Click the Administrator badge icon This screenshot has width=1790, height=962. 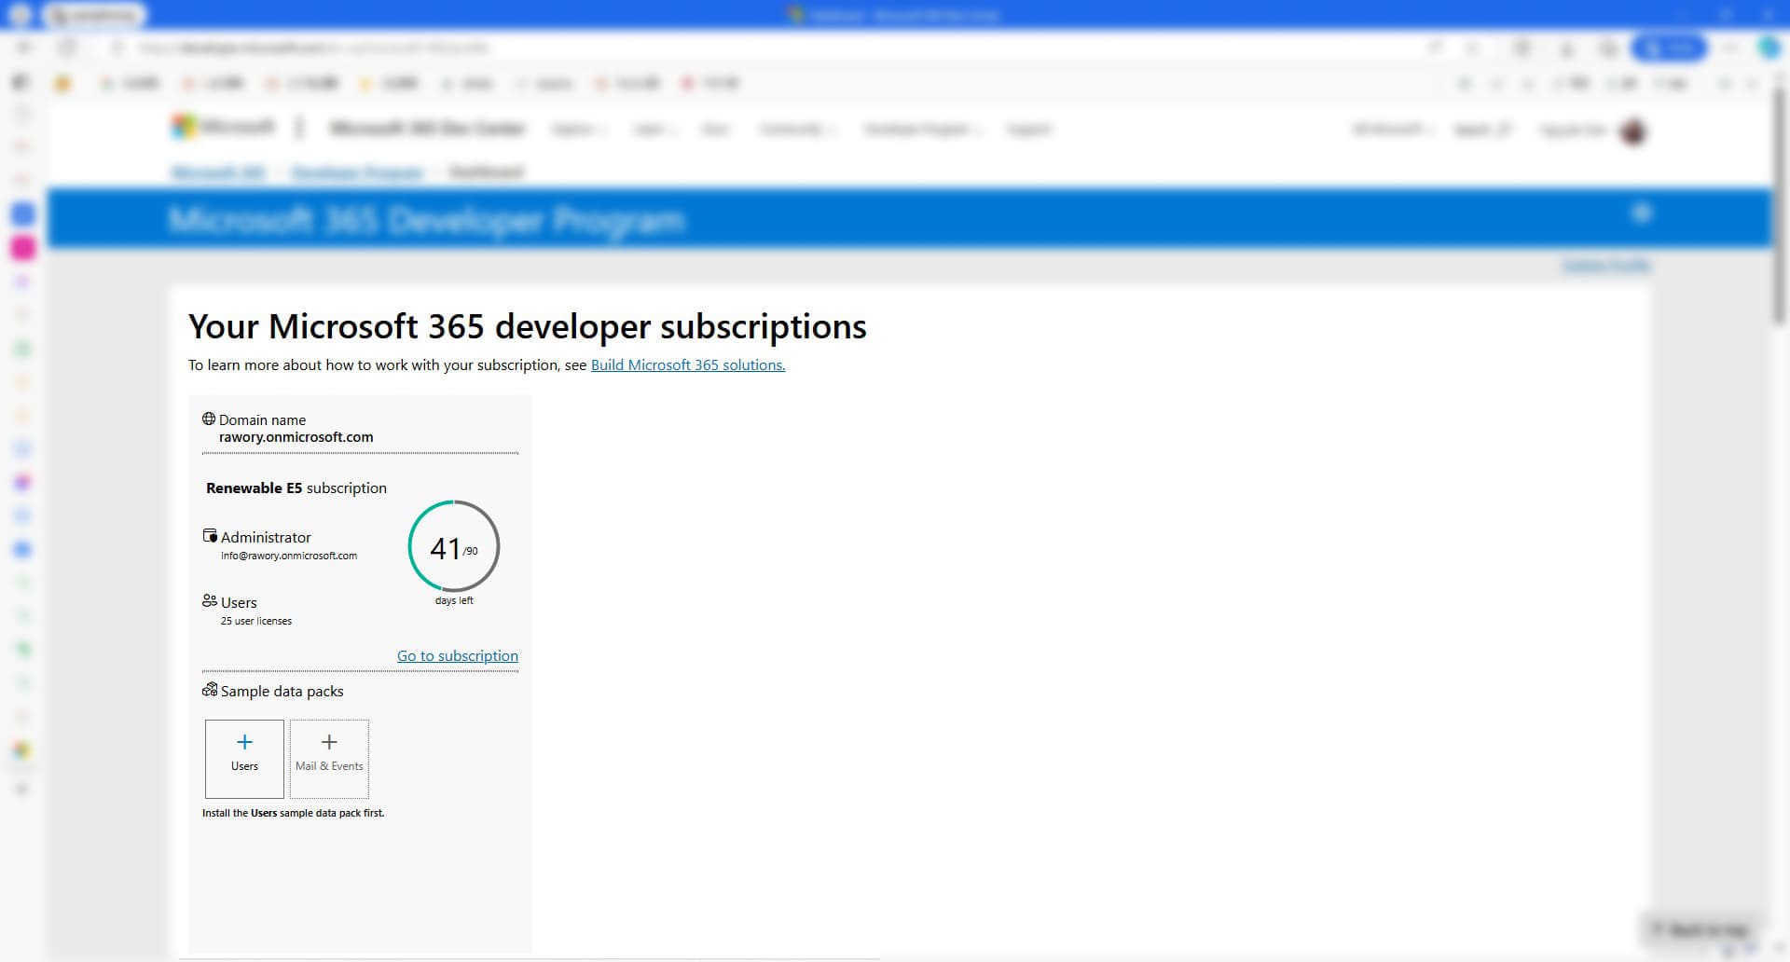point(210,536)
